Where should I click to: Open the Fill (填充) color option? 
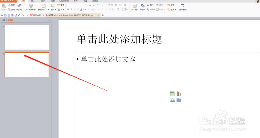tap(160, 5)
